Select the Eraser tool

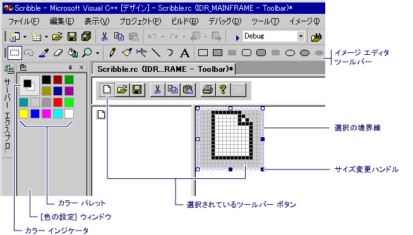tap(58, 53)
